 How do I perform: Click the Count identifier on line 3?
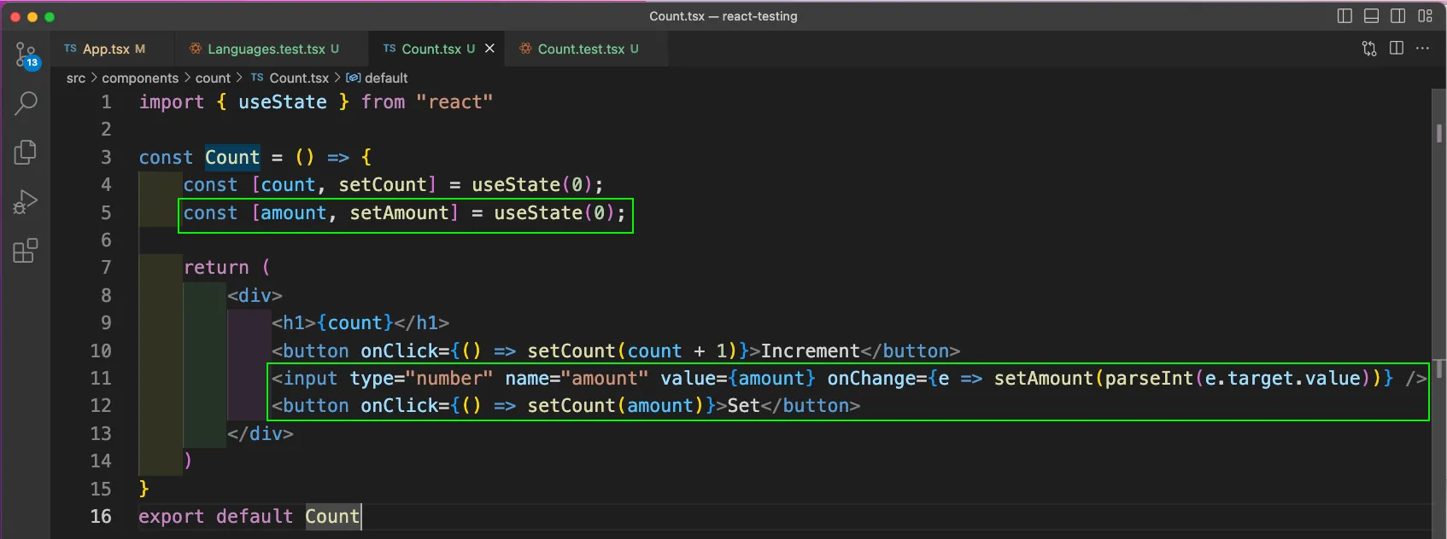(x=231, y=157)
